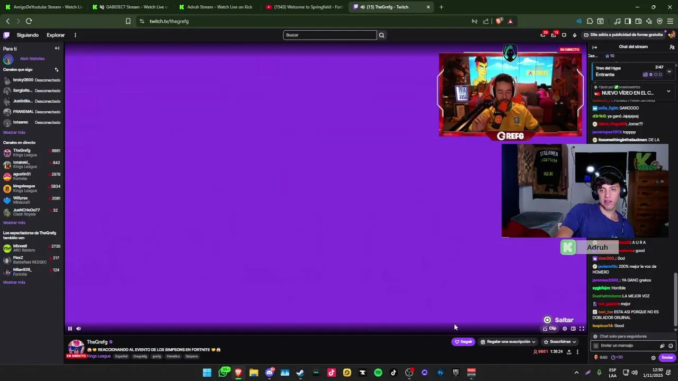Open Twitch top nav more menu
This screenshot has height=381, width=678.
75,35
